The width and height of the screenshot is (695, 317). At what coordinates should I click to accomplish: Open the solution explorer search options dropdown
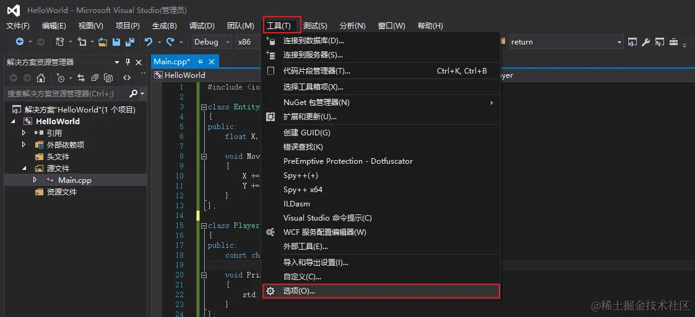click(142, 93)
